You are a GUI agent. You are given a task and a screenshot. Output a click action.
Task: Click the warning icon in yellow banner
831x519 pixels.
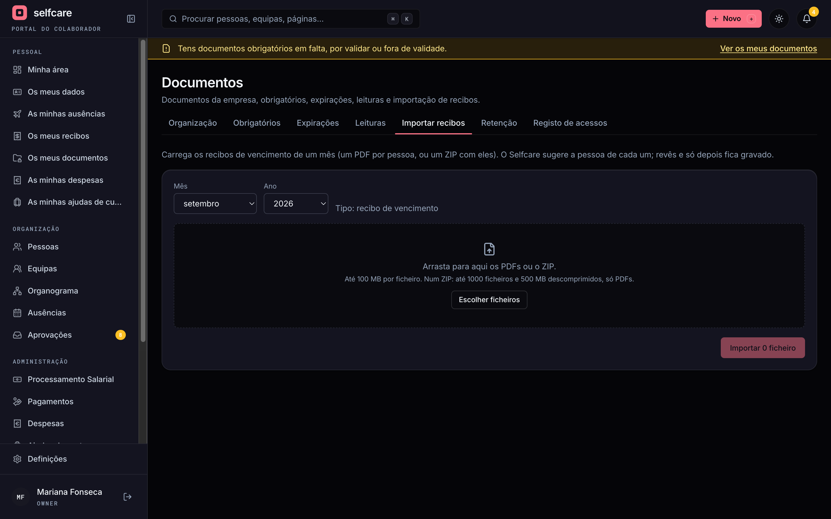[166, 48]
